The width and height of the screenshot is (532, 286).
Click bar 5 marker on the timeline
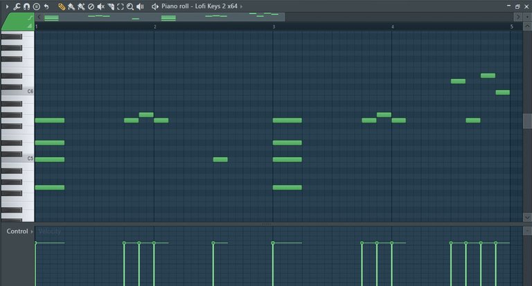click(512, 26)
